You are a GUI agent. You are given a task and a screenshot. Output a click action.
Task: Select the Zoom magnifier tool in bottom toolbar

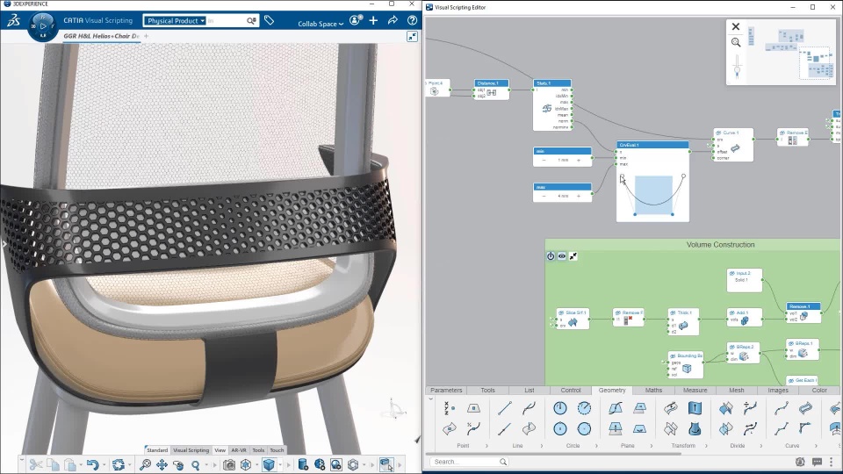[x=196, y=465]
